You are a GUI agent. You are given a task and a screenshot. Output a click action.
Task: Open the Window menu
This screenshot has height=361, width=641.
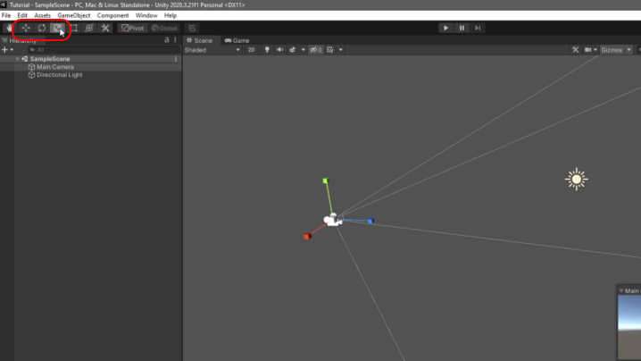[x=146, y=15]
